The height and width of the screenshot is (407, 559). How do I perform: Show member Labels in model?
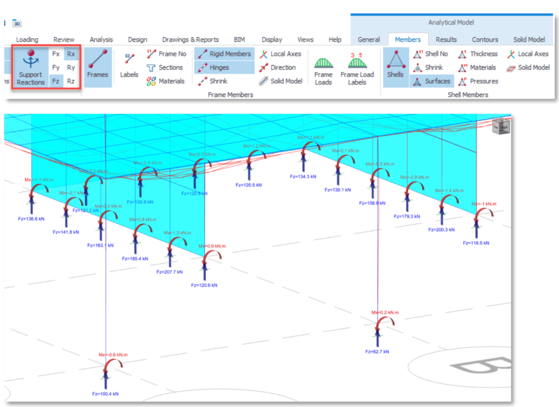click(129, 67)
